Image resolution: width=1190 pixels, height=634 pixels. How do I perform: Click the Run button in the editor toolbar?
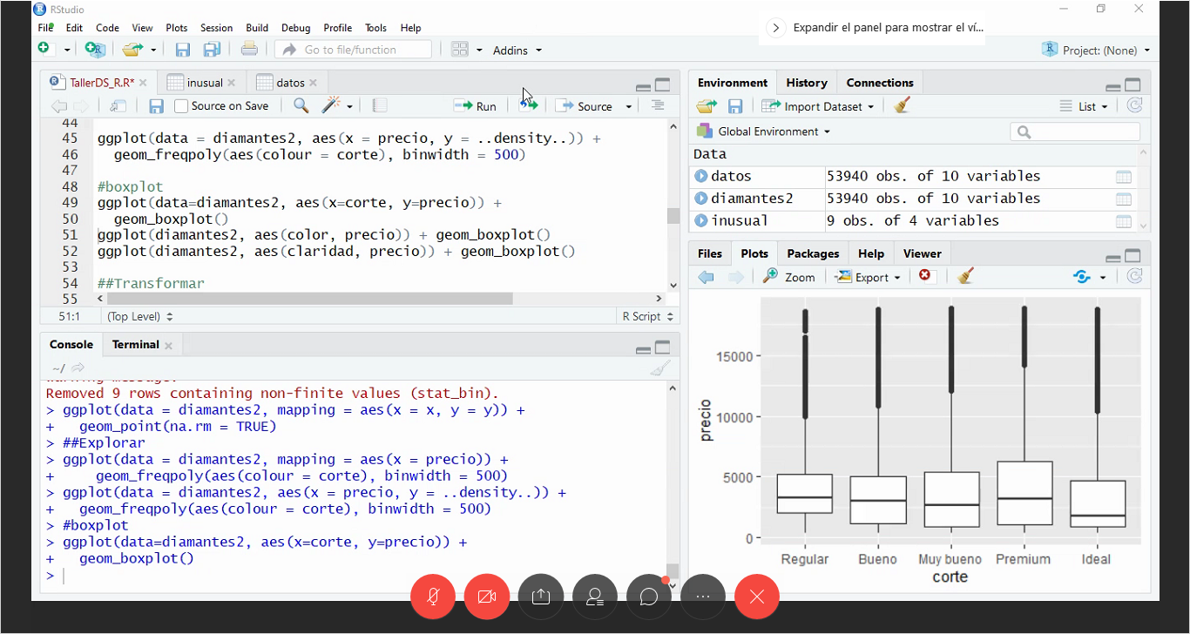pos(476,106)
